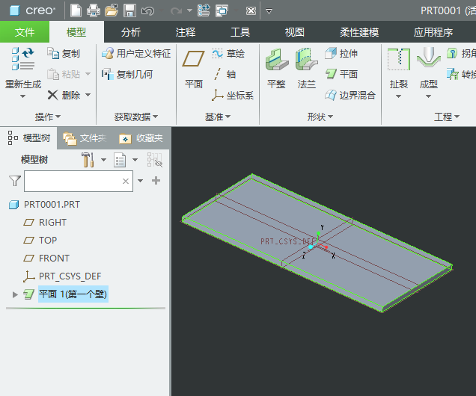The image size is (476, 396).
Task: Open the 扯裂 dropdown arrow
Action: pos(399,96)
